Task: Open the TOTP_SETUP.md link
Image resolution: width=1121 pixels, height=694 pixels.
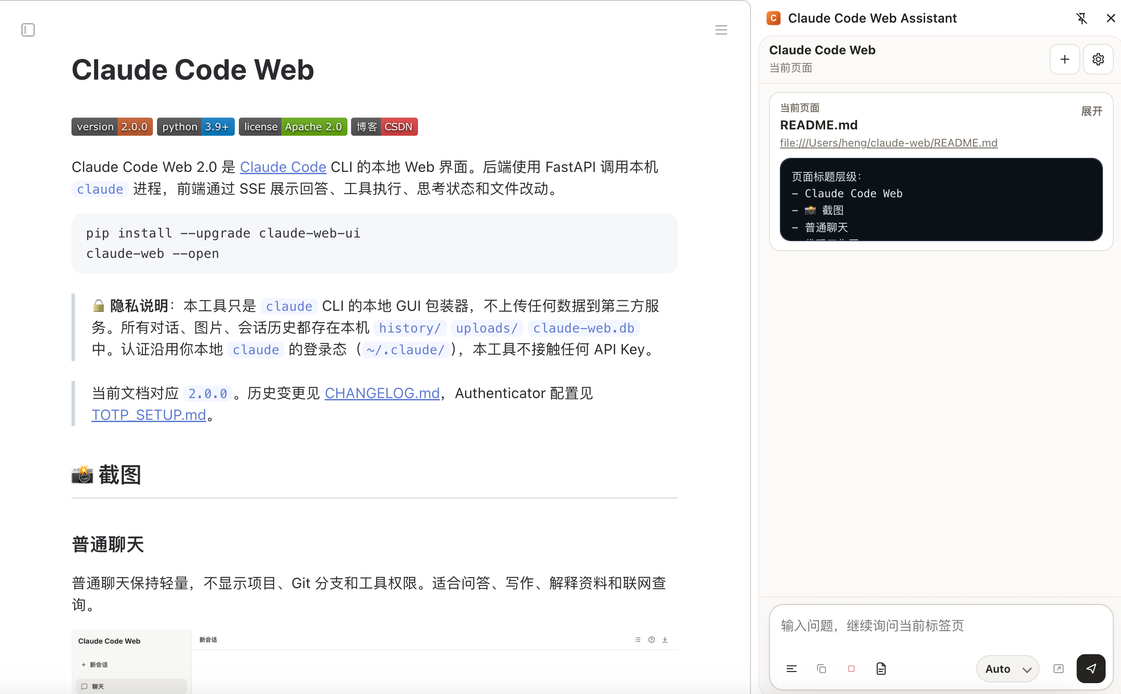Action: pyautogui.click(x=149, y=414)
